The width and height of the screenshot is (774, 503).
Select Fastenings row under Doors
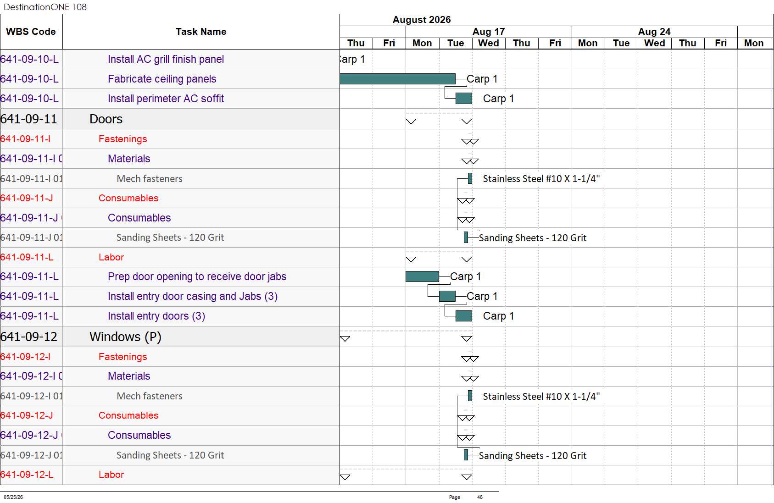click(170, 139)
